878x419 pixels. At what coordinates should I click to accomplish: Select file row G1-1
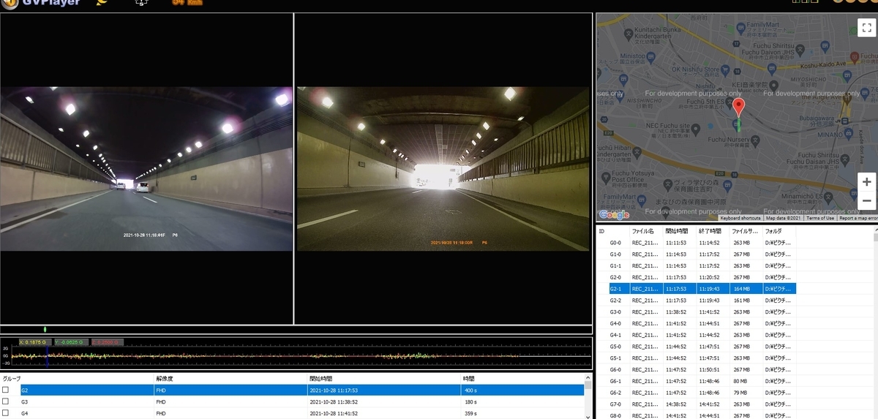click(697, 266)
